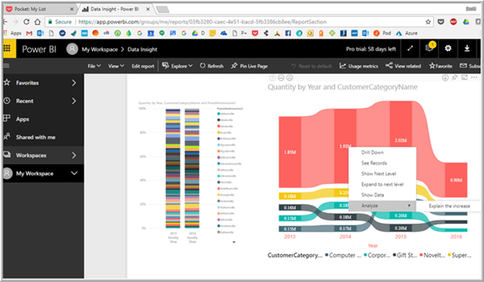Screen dimensions: 484x282
Task: Open the Gmail bookmark icon
Action: click(29, 33)
